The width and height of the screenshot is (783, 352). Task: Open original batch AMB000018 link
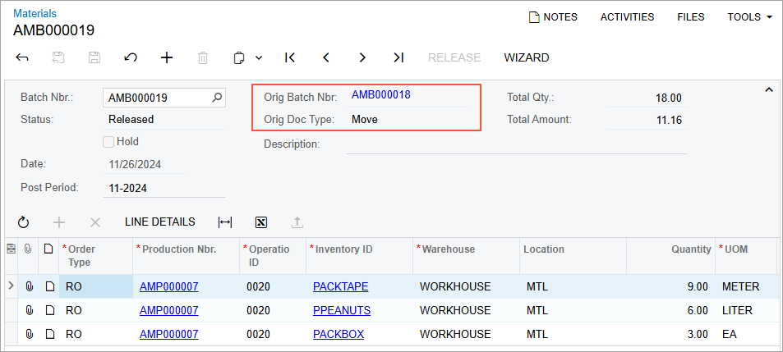[x=381, y=94]
